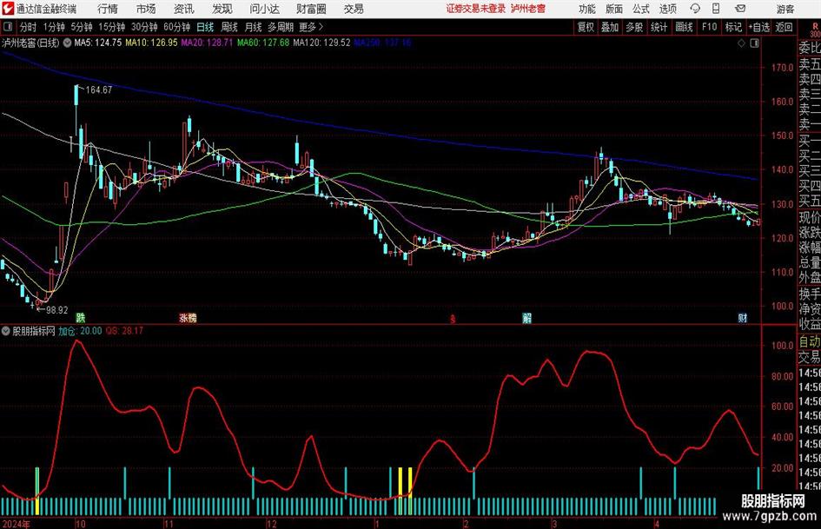Click the 98.92 low price label
The height and width of the screenshot is (529, 821).
(x=57, y=310)
